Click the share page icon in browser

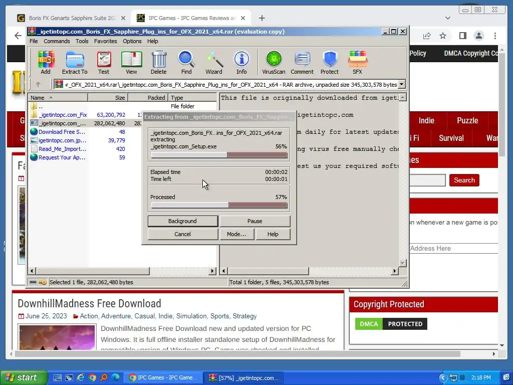click(427, 36)
